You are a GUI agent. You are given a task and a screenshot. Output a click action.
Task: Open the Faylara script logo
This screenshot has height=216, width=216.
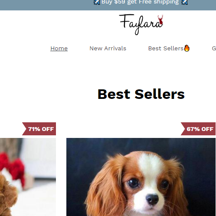point(141,24)
